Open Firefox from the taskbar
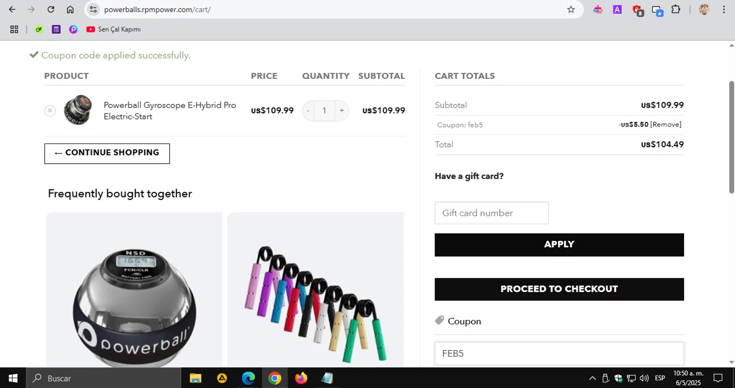 point(301,378)
